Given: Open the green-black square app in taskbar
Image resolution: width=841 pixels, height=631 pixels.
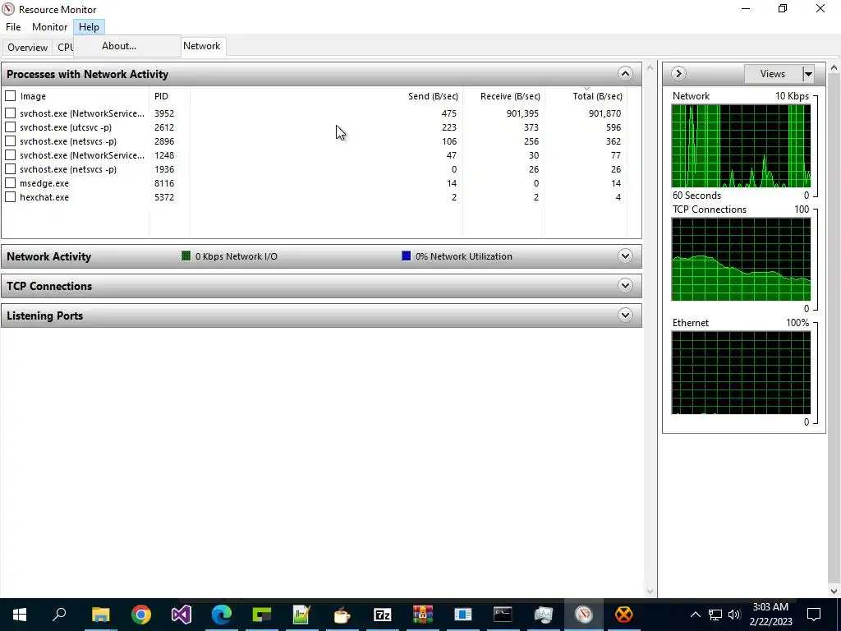Looking at the screenshot, I should coord(262,615).
